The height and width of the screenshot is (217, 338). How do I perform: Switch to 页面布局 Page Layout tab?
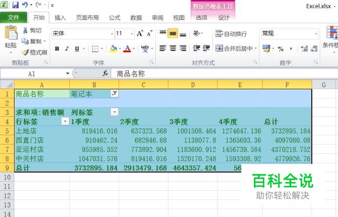click(87, 18)
